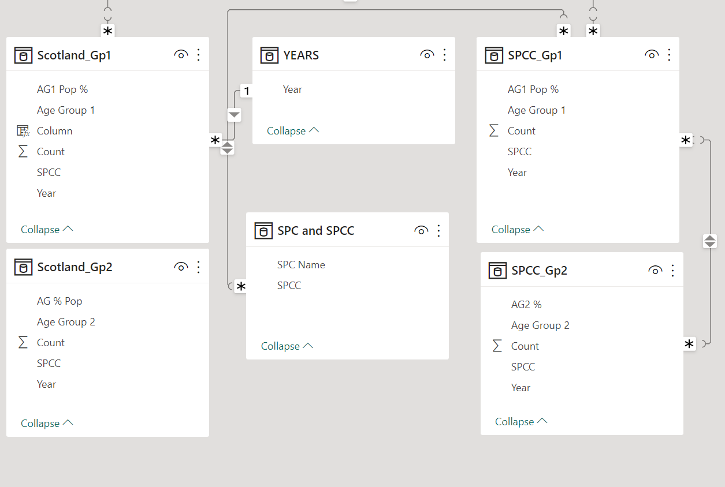725x487 pixels.
Task: Select the Scotland_Gp2 table title
Action: (x=75, y=267)
